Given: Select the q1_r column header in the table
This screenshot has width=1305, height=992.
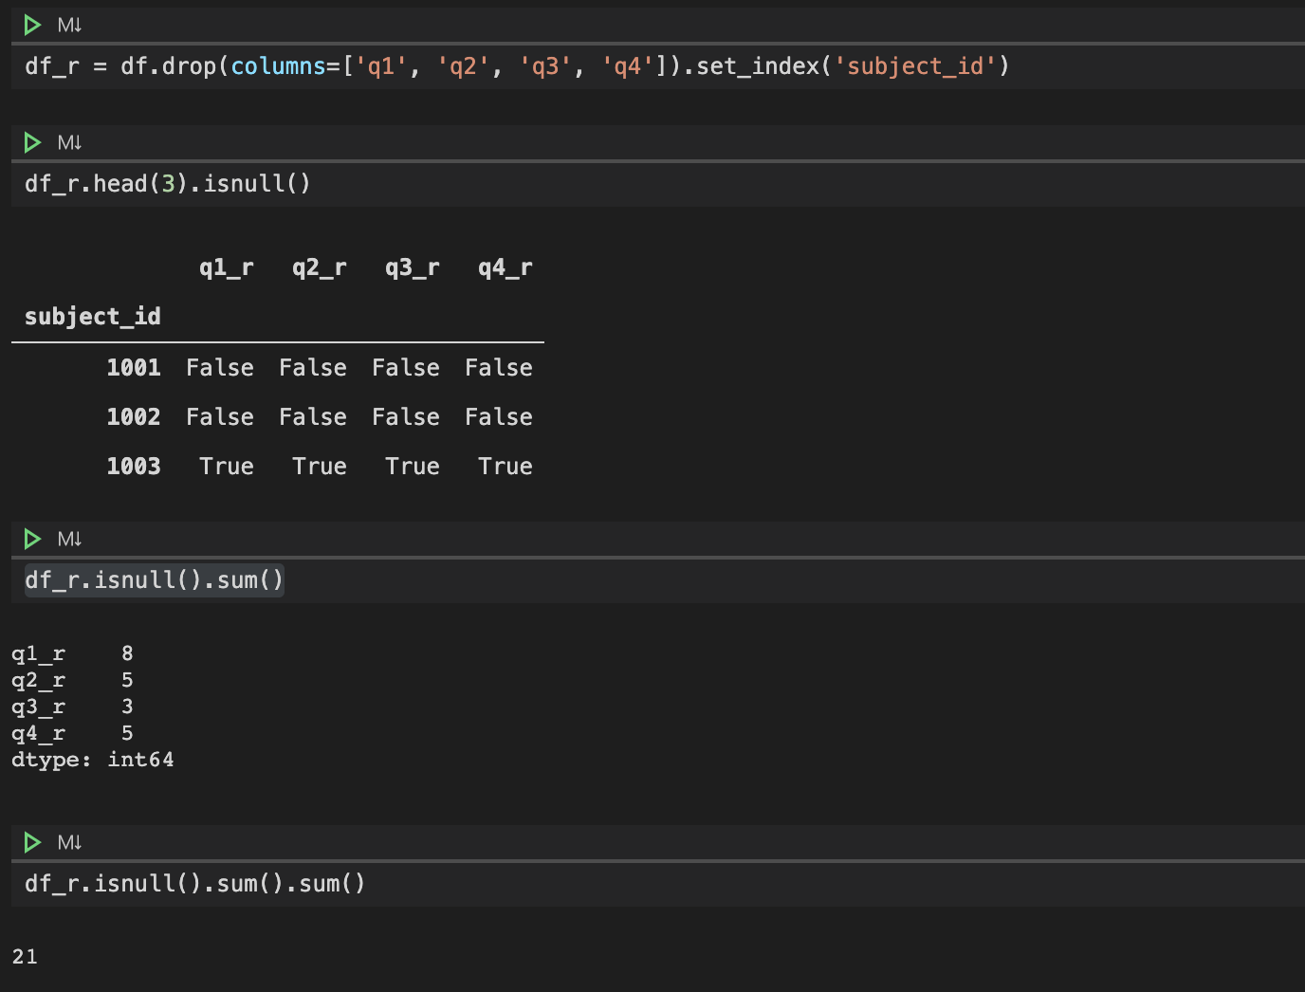Looking at the screenshot, I should (226, 267).
